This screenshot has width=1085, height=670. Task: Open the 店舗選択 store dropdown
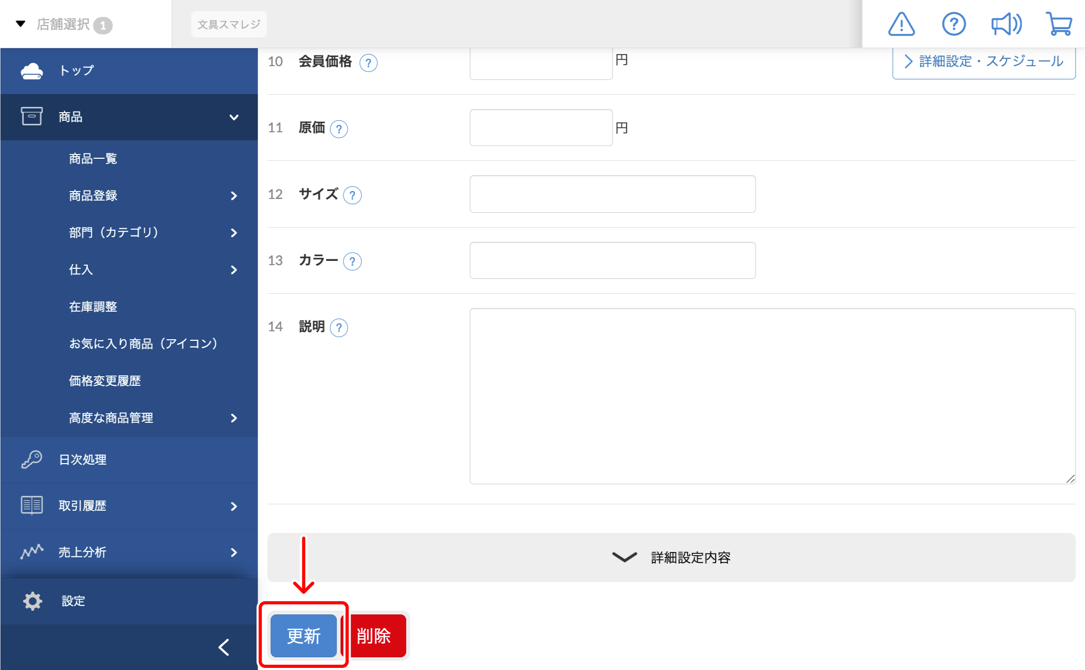tap(64, 24)
